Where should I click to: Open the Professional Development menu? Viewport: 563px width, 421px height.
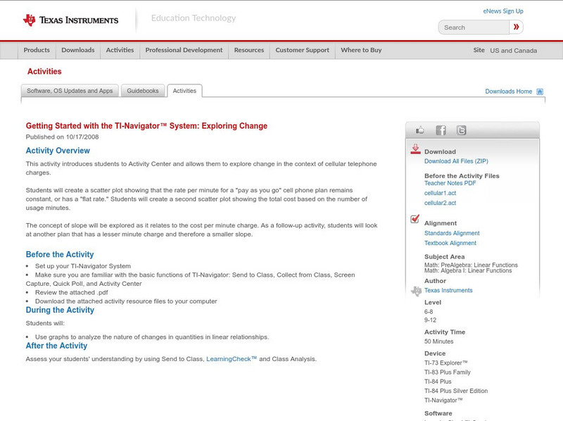click(184, 50)
